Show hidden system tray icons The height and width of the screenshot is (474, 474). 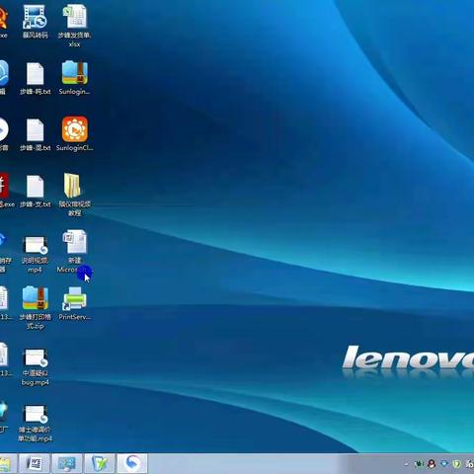point(406,464)
